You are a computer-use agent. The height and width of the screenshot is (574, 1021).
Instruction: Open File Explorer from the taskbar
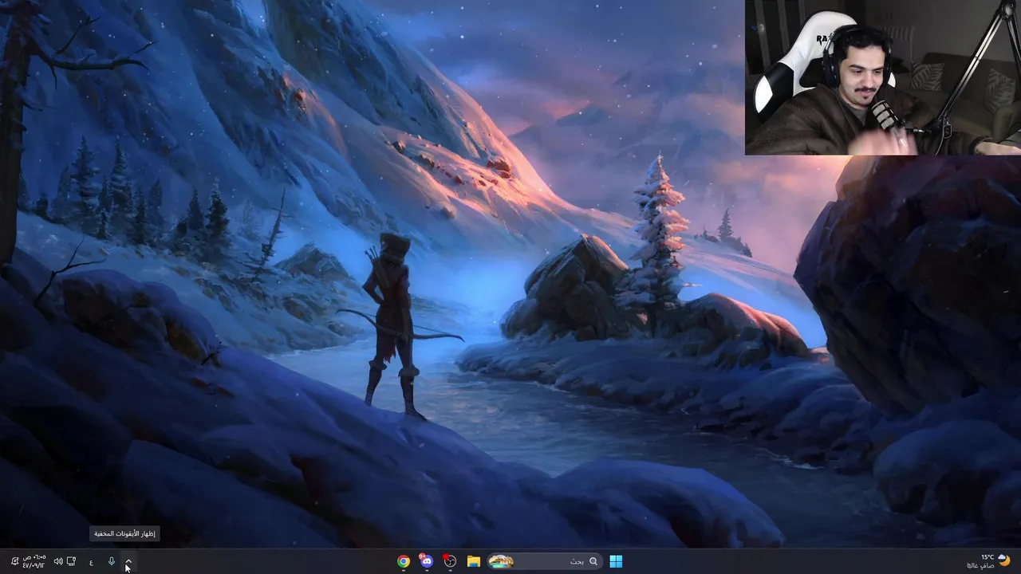[x=473, y=561]
